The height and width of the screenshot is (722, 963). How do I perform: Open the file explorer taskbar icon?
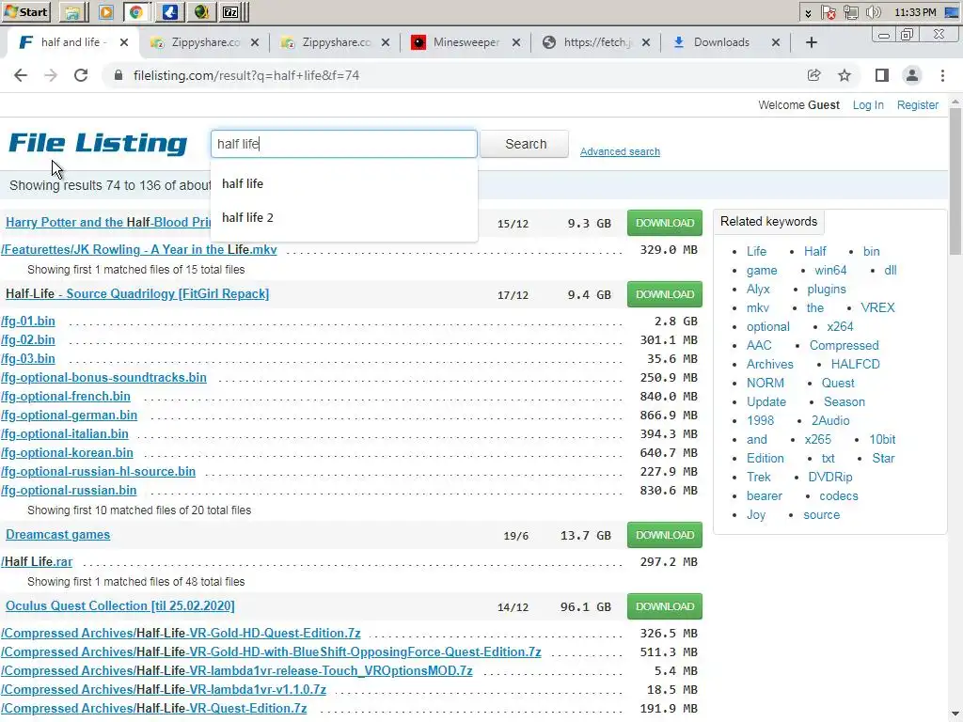[72, 11]
